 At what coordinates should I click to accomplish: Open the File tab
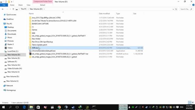coord(4,5)
